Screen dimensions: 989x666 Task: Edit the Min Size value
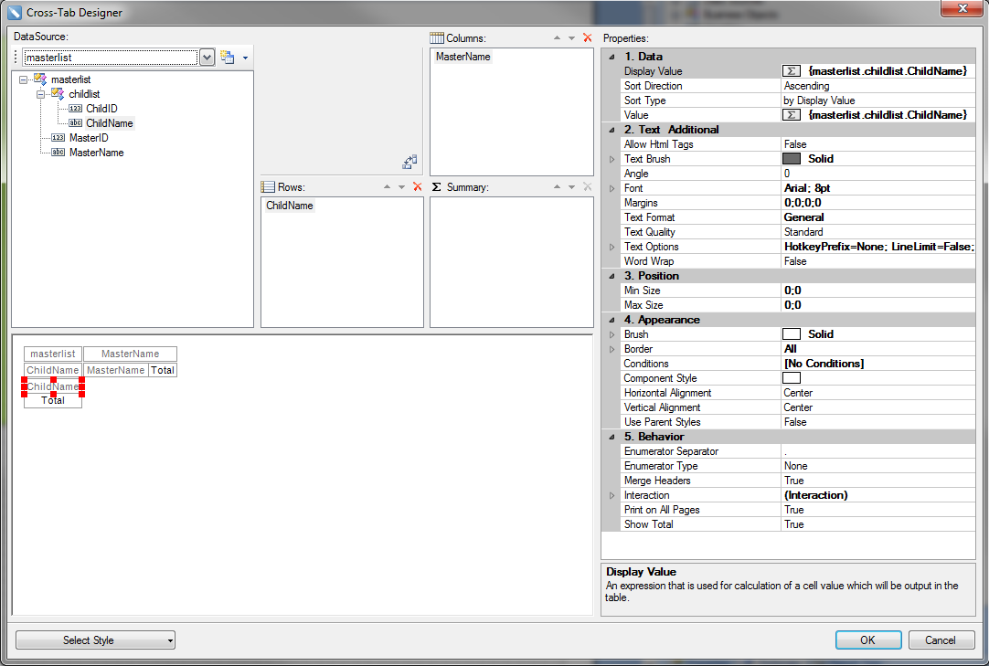click(x=878, y=291)
